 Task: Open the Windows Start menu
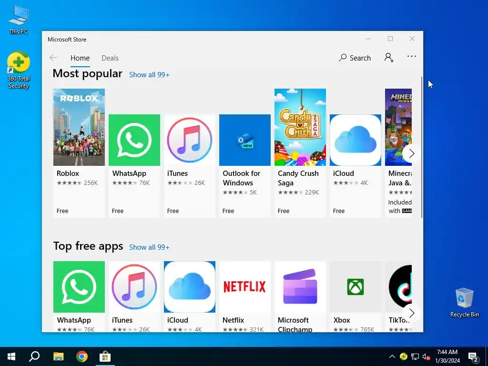point(11,356)
